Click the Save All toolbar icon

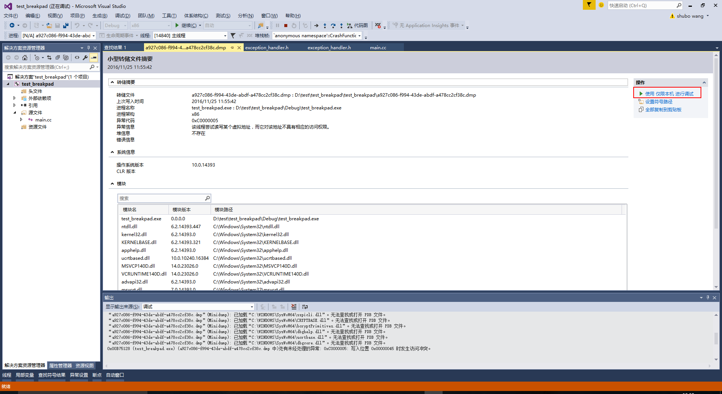click(66, 26)
